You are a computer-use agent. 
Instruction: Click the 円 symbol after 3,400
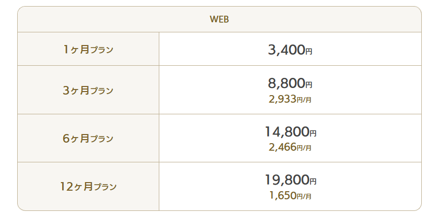309,52
